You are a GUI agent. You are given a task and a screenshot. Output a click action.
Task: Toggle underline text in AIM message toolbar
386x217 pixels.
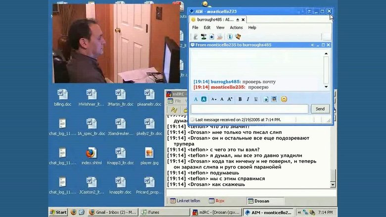[x=256, y=99]
